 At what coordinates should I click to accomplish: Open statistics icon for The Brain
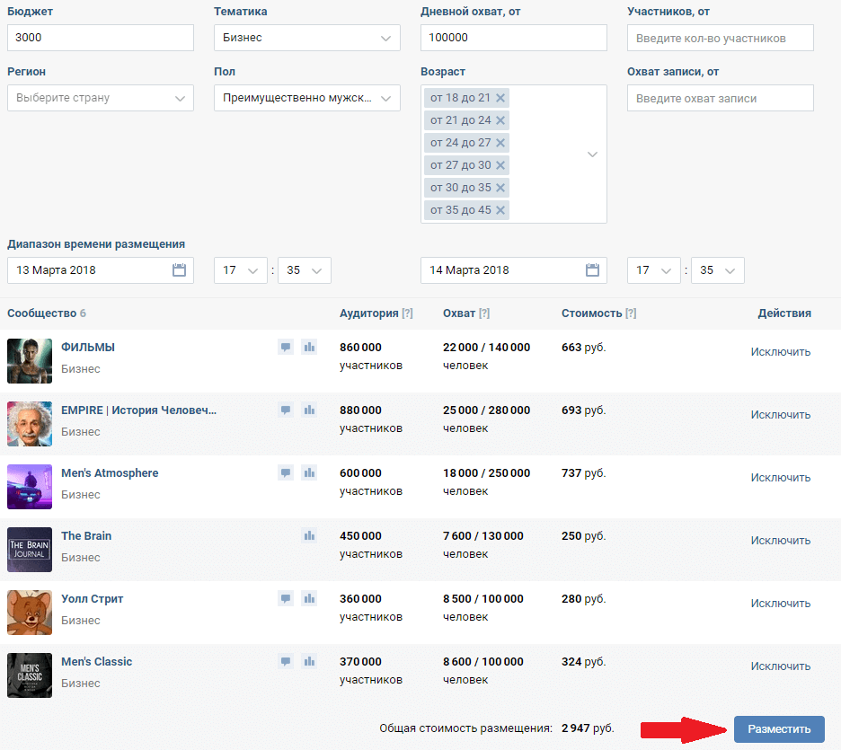coord(309,535)
